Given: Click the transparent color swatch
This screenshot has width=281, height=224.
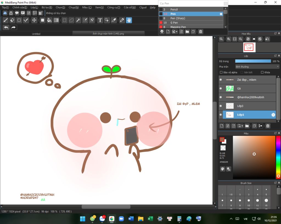Looking at the screenshot, I should [223, 148].
